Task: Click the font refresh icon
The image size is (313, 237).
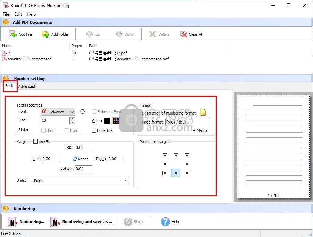Action: pyautogui.click(x=82, y=111)
